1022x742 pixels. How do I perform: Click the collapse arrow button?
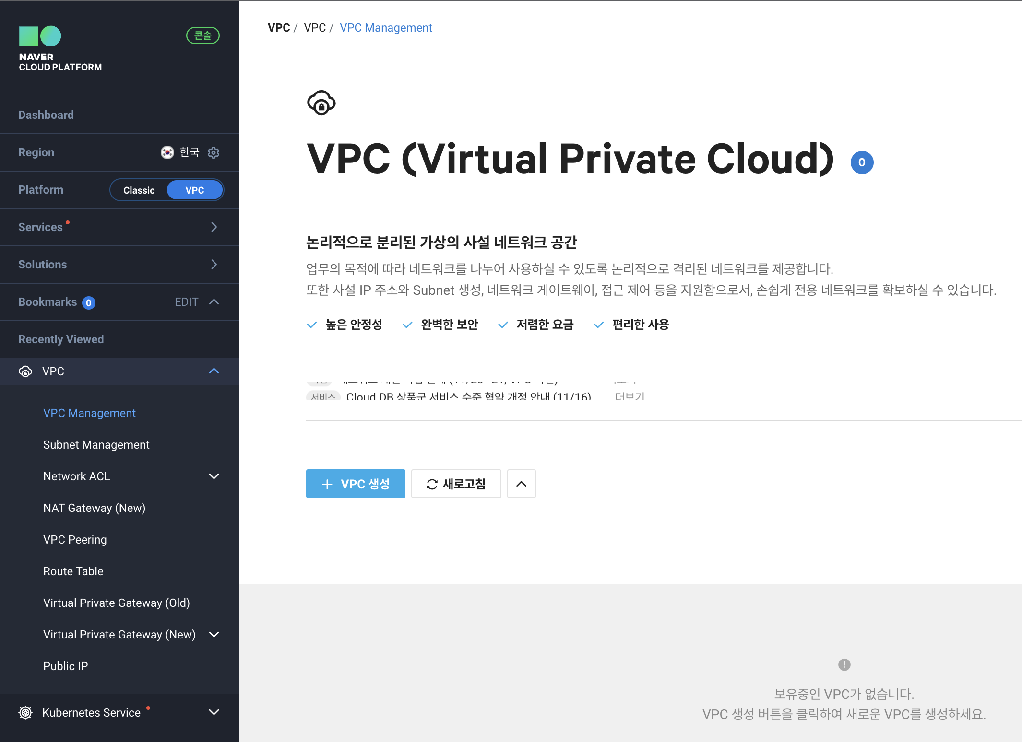pos(521,484)
